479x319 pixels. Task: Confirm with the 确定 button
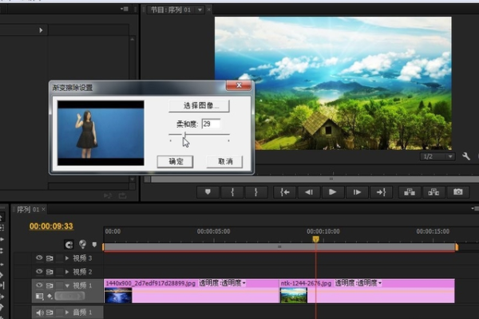click(176, 161)
